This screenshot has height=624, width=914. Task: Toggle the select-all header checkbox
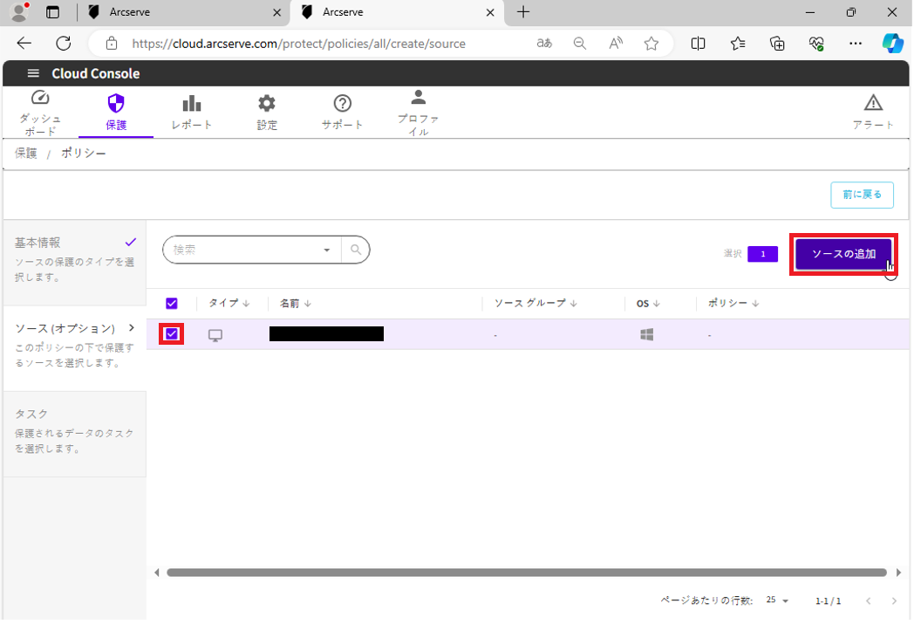[172, 304]
